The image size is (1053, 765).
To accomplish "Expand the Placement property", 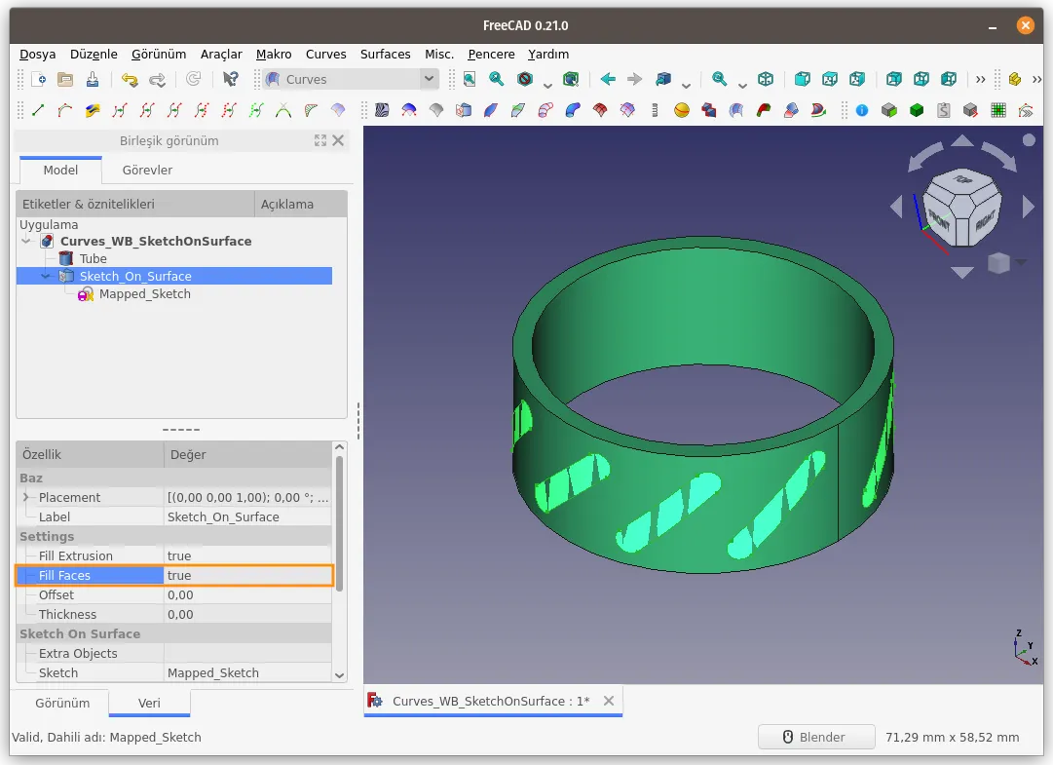I will coord(26,497).
